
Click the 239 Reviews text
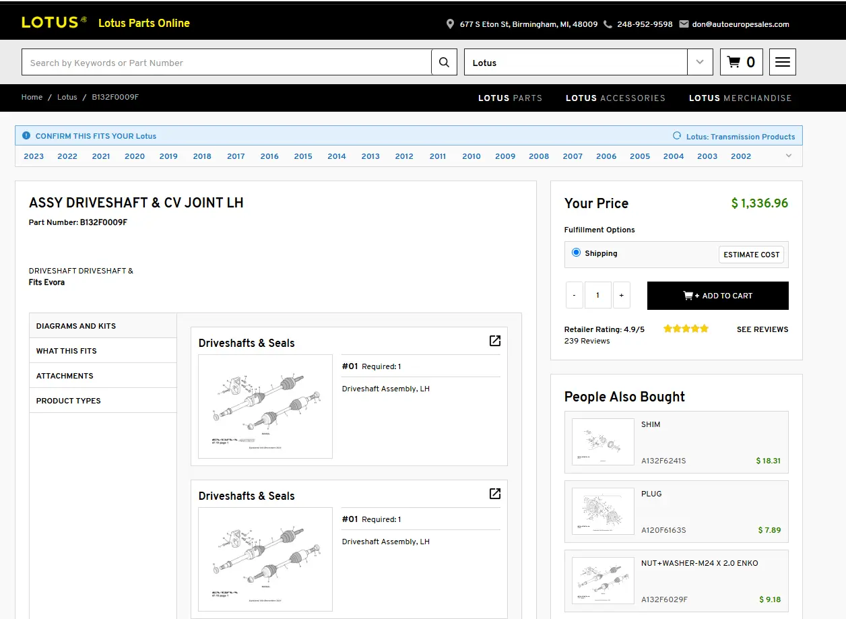point(587,341)
